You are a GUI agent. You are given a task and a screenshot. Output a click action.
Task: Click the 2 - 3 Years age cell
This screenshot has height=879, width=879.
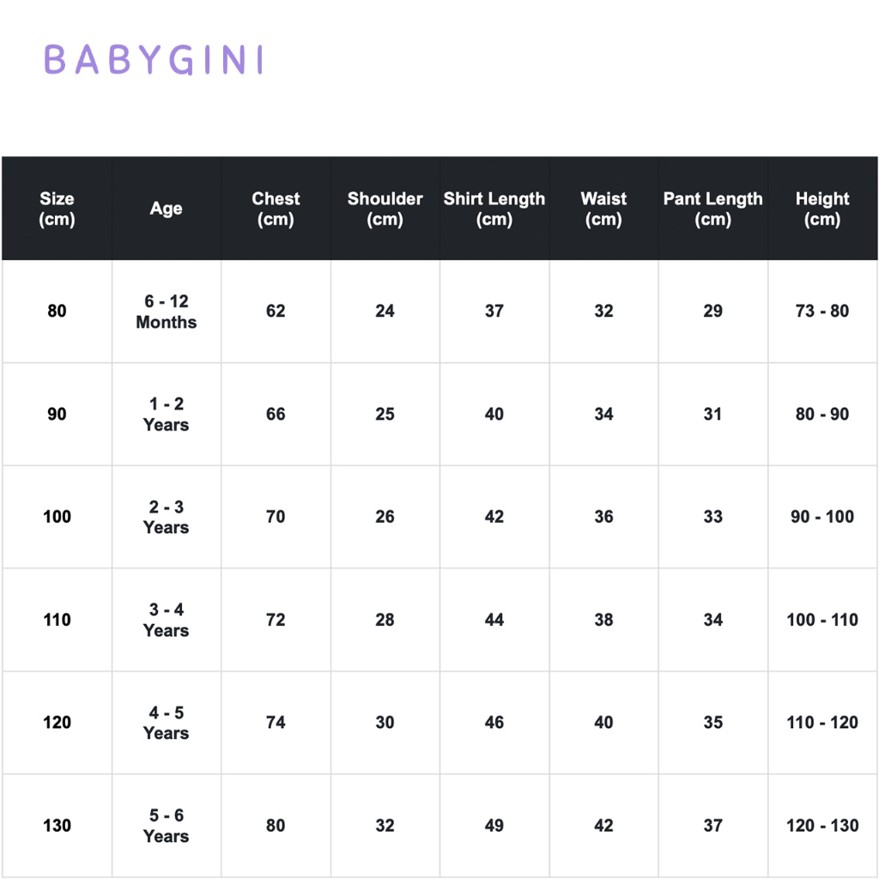[x=167, y=517]
